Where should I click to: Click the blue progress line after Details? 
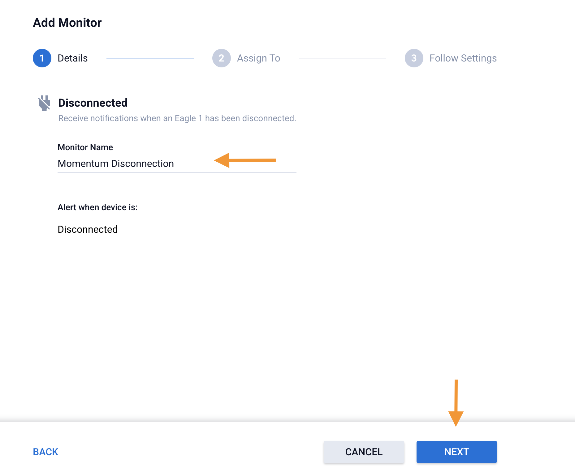tap(150, 58)
